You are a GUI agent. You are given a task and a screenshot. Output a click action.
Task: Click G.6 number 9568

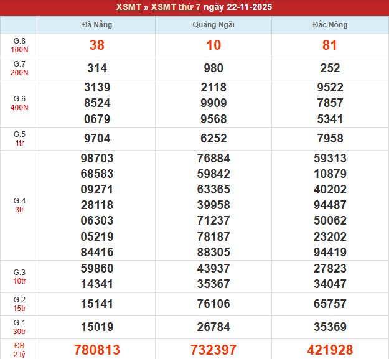click(x=213, y=119)
